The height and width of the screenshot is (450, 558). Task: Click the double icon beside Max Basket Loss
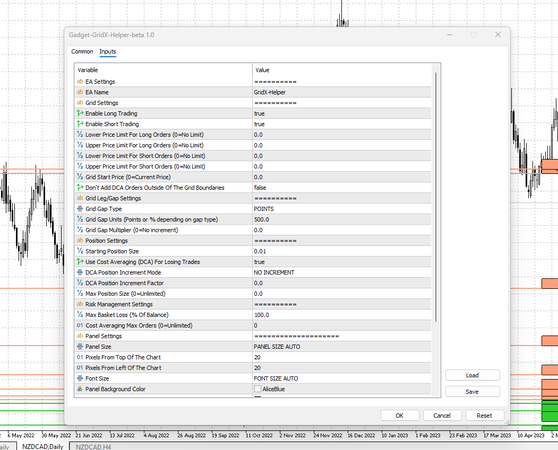pos(80,315)
